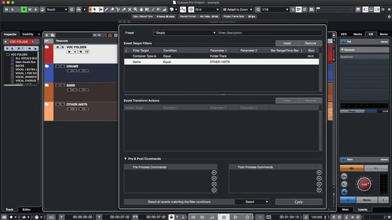
Task: Toggle global Solo S button
Action: [x=12, y=10]
